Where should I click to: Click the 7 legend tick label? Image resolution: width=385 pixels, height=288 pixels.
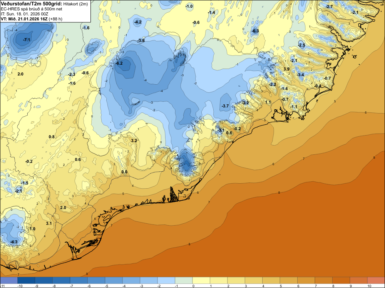(x=316, y=286)
